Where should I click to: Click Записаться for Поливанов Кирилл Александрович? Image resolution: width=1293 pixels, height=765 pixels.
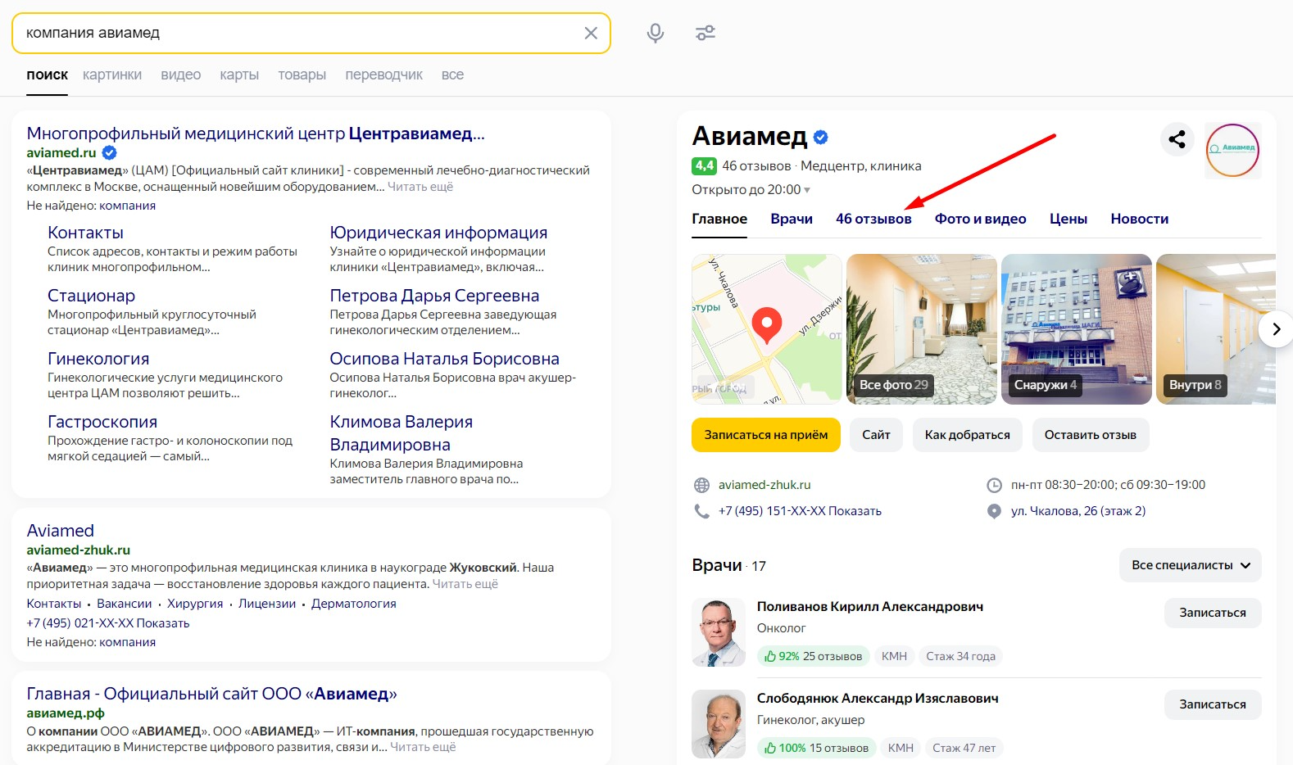click(x=1213, y=613)
